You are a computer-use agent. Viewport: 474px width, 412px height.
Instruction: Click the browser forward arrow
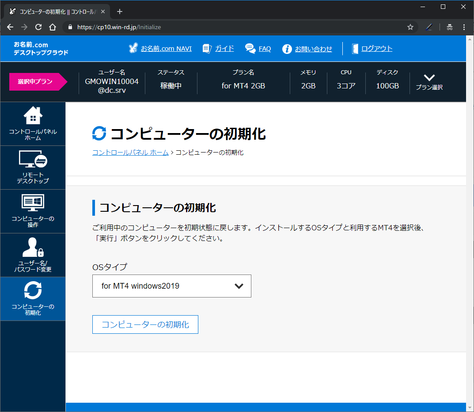pos(24,27)
